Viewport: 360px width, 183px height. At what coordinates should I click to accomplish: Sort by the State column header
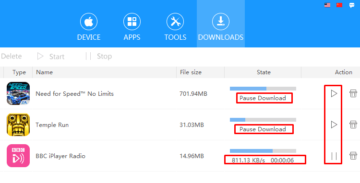click(263, 72)
